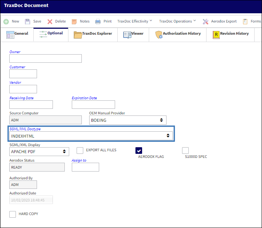Click the Aerodox Export button label

pyautogui.click(x=224, y=21)
